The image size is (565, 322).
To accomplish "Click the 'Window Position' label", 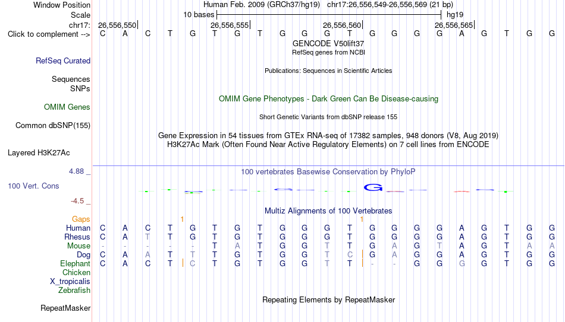I will pos(62,5).
